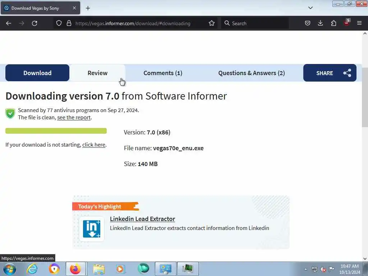Open tracking protection shield icon
Screen dimensions: 368x276
59,23
